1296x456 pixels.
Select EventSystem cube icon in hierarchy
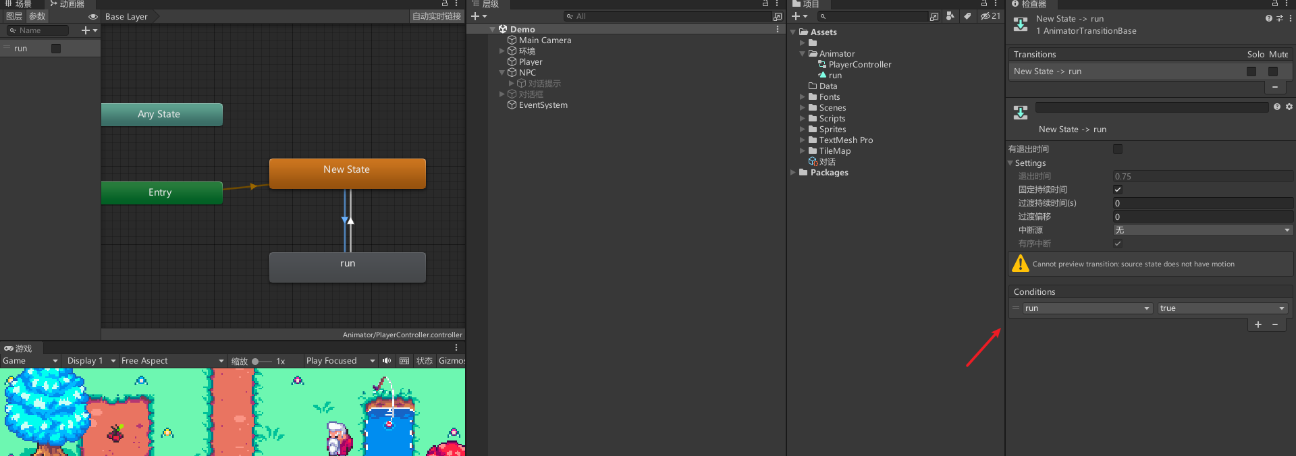[x=512, y=105]
